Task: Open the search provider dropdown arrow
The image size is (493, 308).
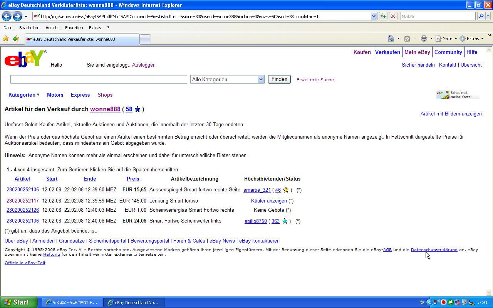Action: point(488,16)
